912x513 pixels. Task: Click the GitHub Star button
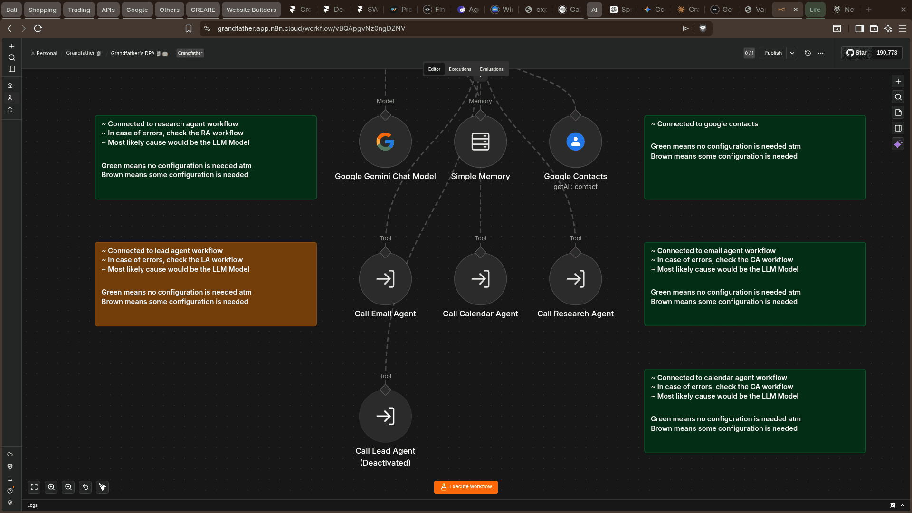tap(856, 53)
